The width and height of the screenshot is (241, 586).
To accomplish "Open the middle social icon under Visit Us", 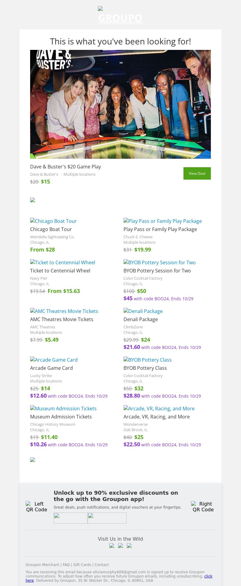I will coord(120,545).
